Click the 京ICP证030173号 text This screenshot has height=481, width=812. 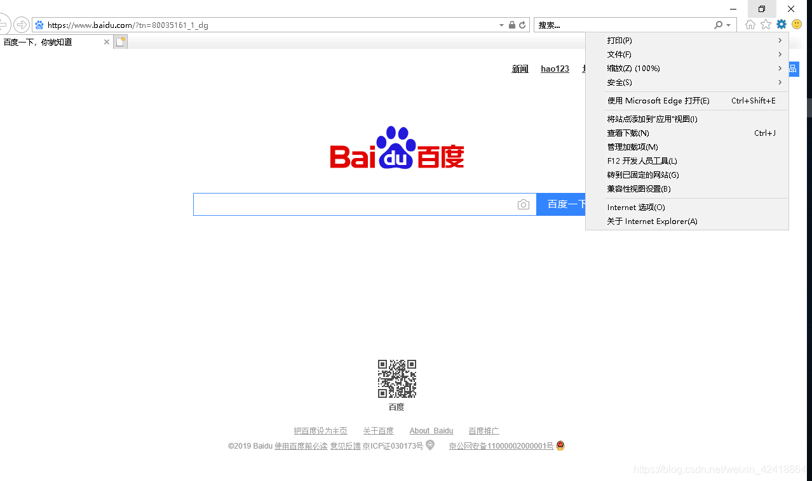(393, 446)
